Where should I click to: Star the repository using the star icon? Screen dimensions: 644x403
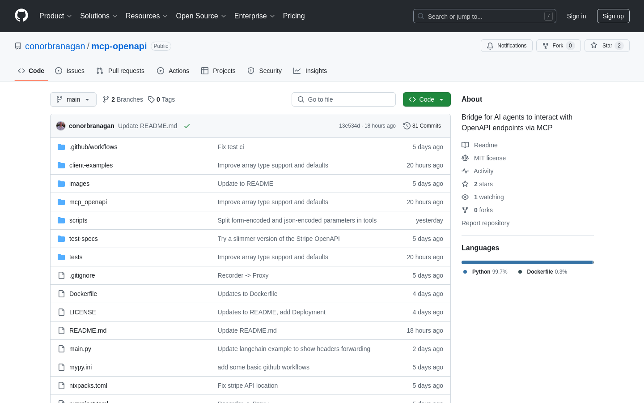594,45
